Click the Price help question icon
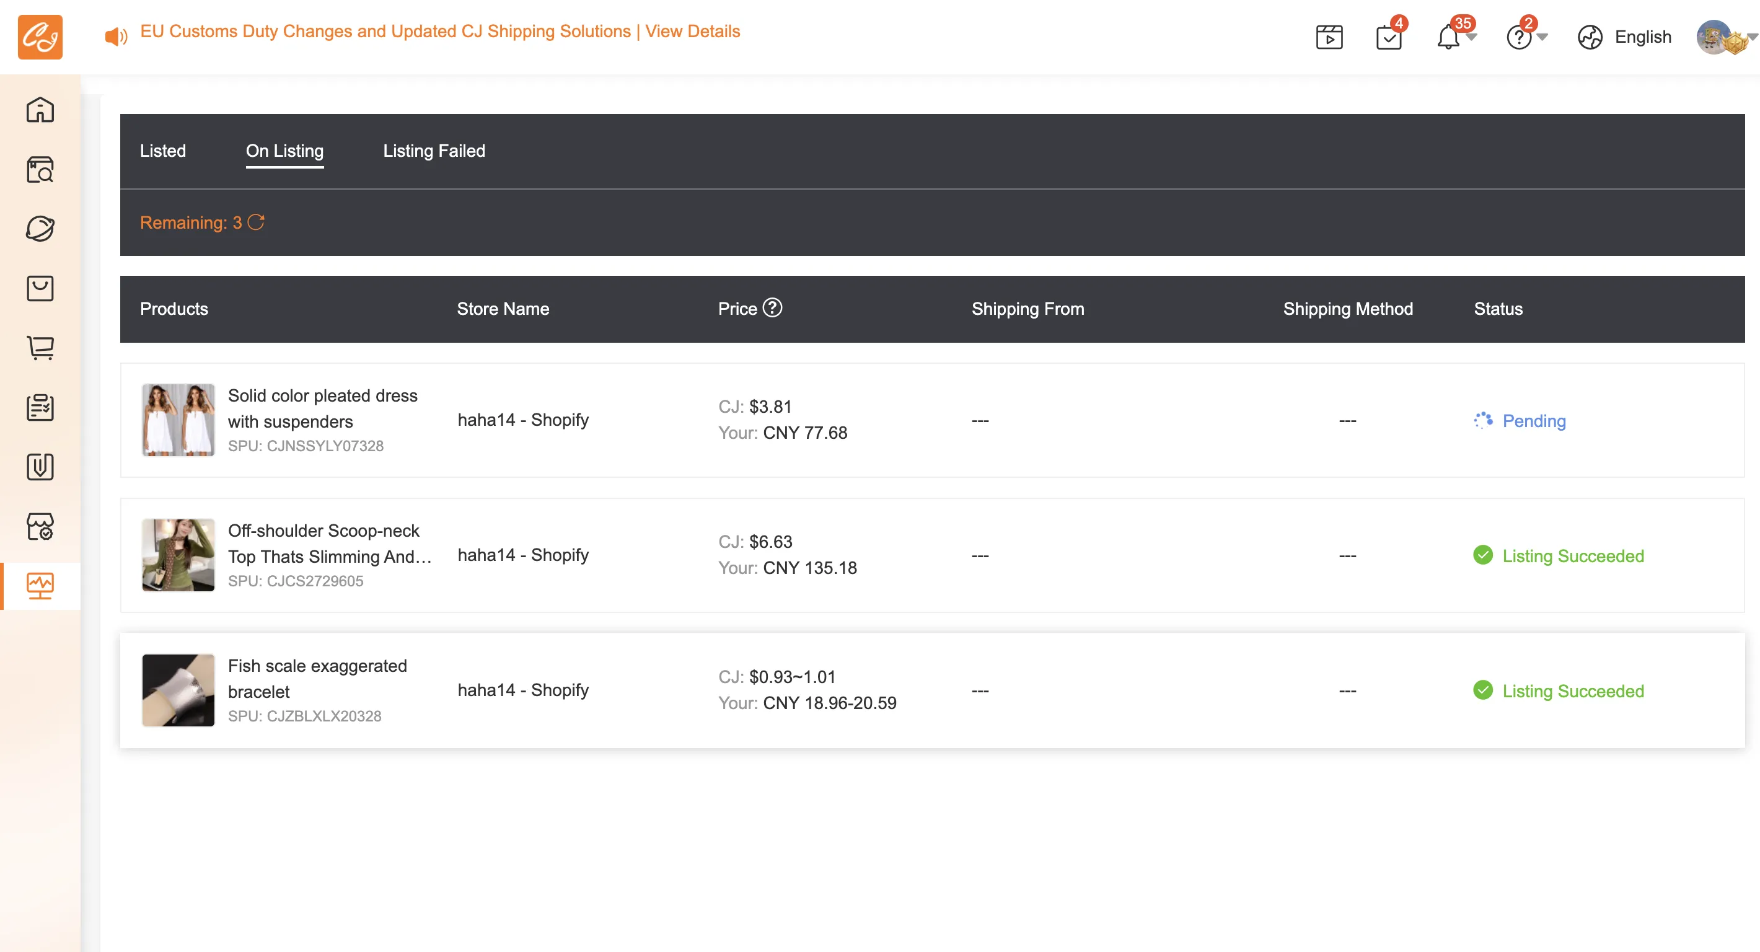This screenshot has width=1760, height=952. 772,307
